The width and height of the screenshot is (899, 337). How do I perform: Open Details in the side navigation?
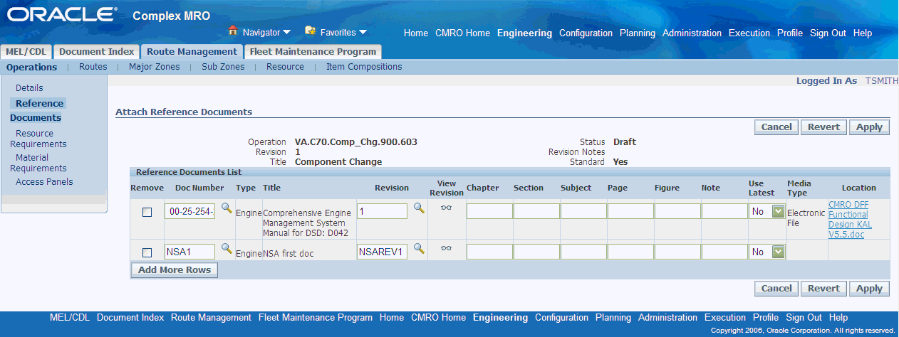(x=29, y=88)
